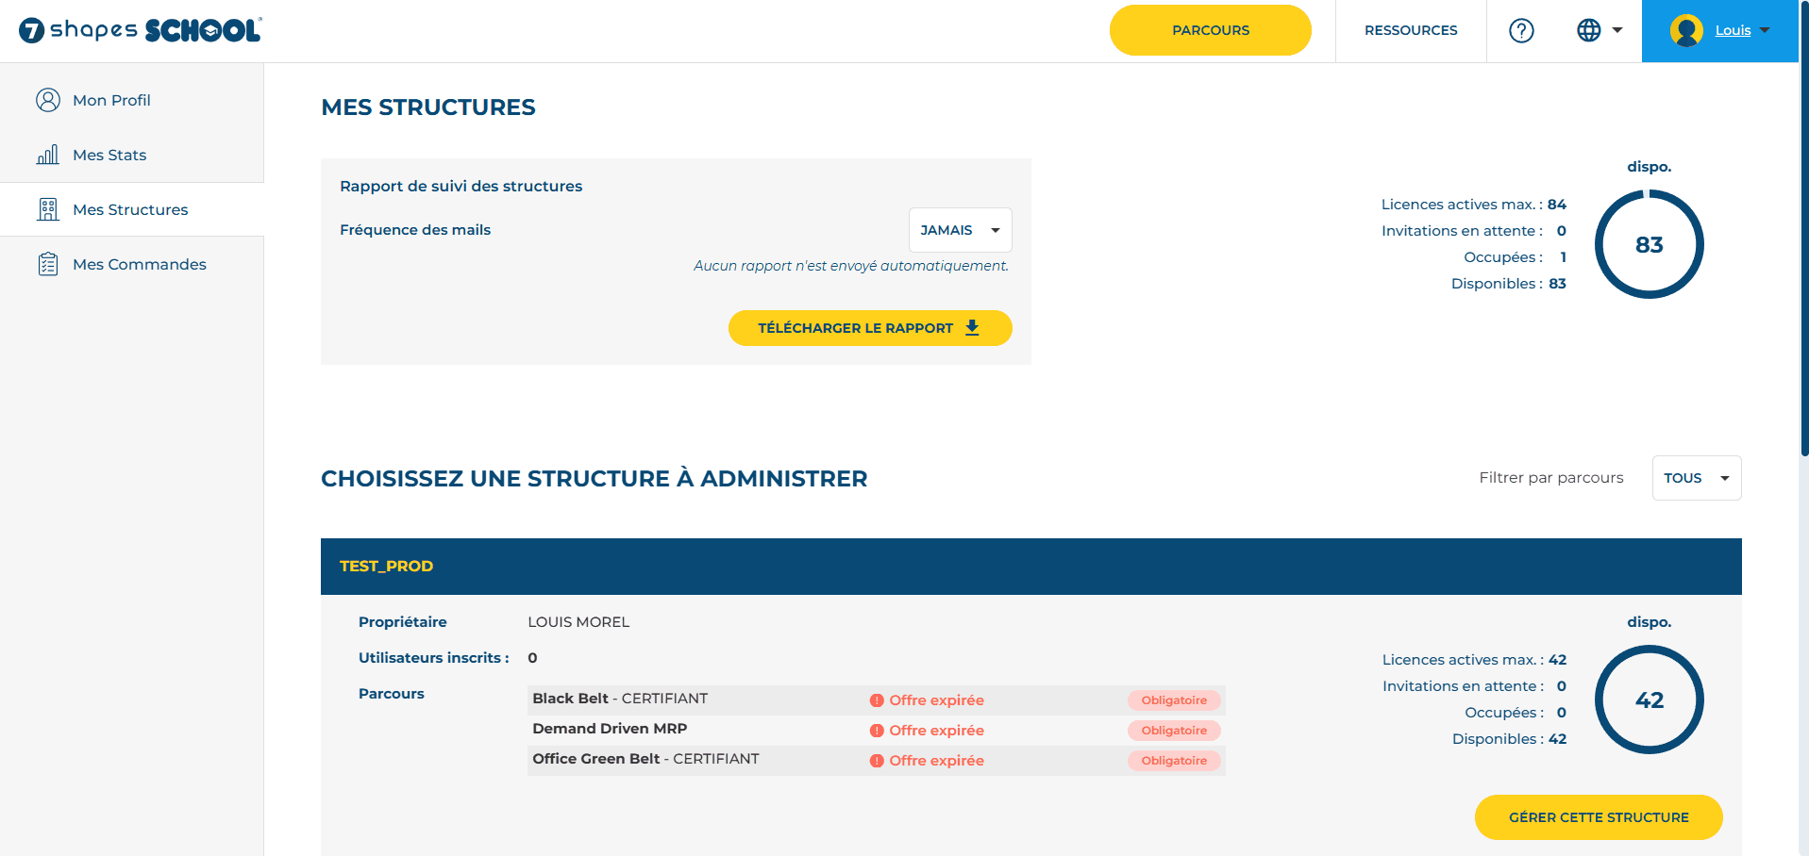Image resolution: width=1809 pixels, height=856 pixels.
Task: Click the Black Belt Obligatoire badge
Action: tap(1174, 700)
